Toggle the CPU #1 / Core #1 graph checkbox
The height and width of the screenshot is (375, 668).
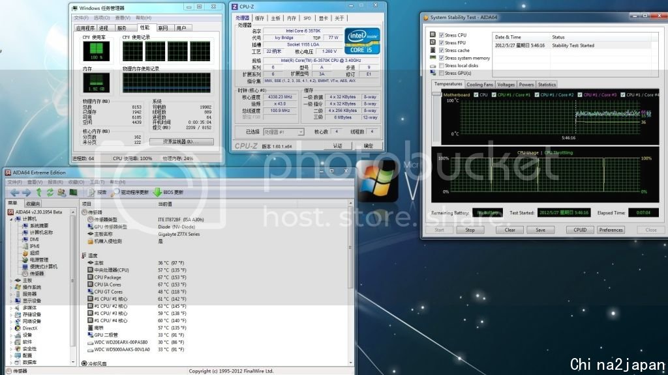(x=494, y=95)
